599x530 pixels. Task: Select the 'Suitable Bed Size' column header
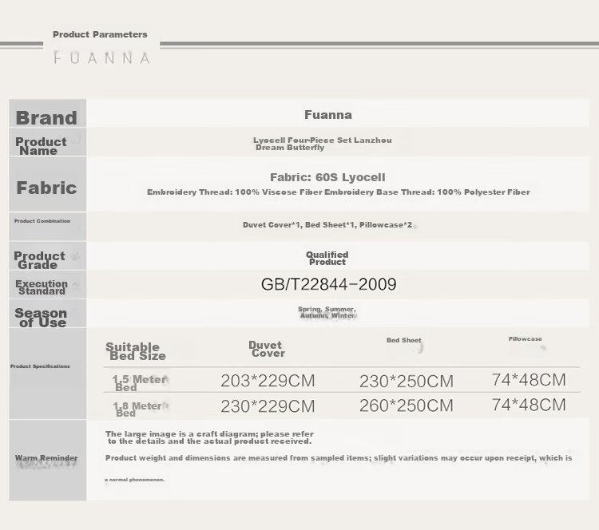pos(136,351)
